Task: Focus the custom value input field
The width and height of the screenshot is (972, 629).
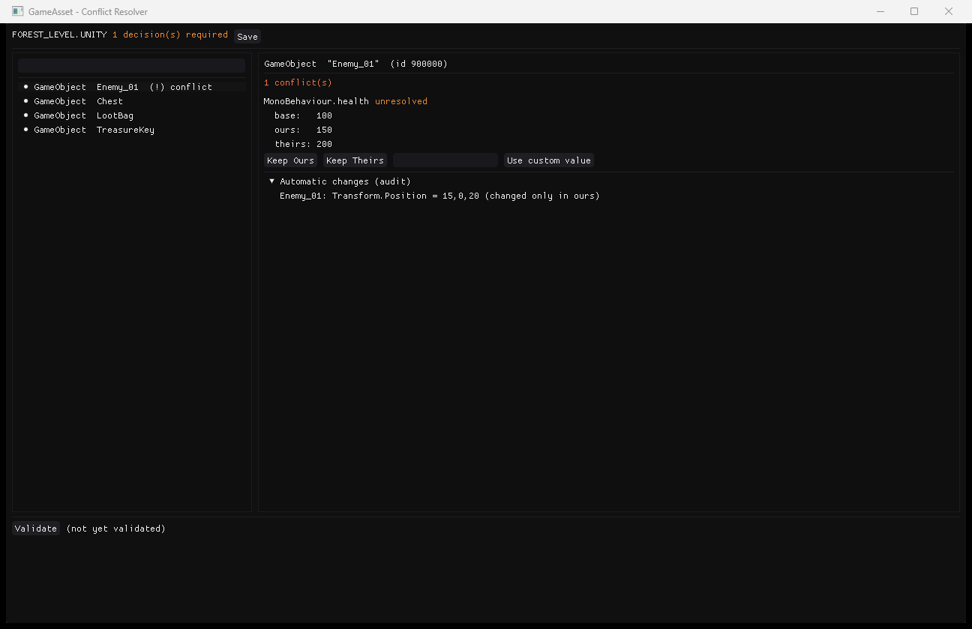Action: 445,160
